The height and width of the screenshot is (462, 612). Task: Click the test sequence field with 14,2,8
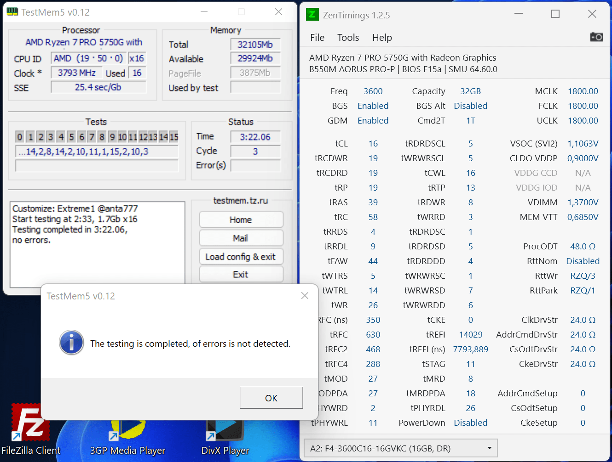point(97,152)
